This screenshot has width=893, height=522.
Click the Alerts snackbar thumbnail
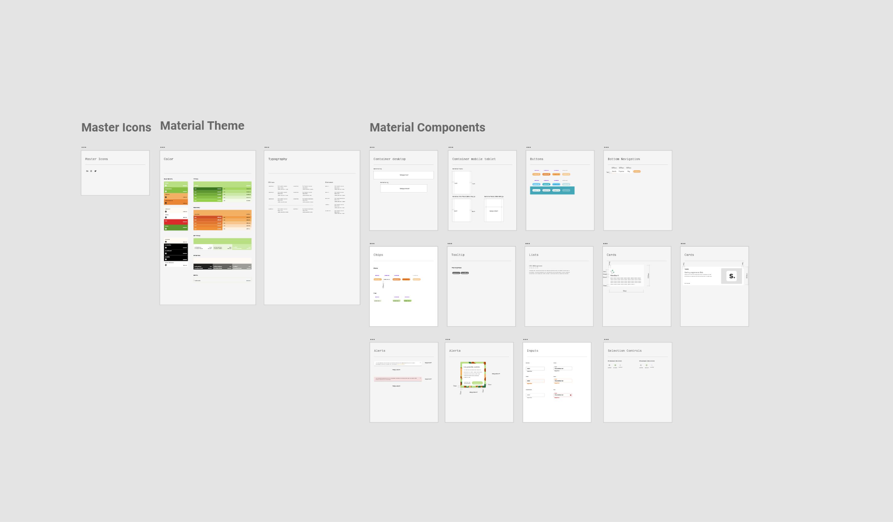click(x=403, y=382)
